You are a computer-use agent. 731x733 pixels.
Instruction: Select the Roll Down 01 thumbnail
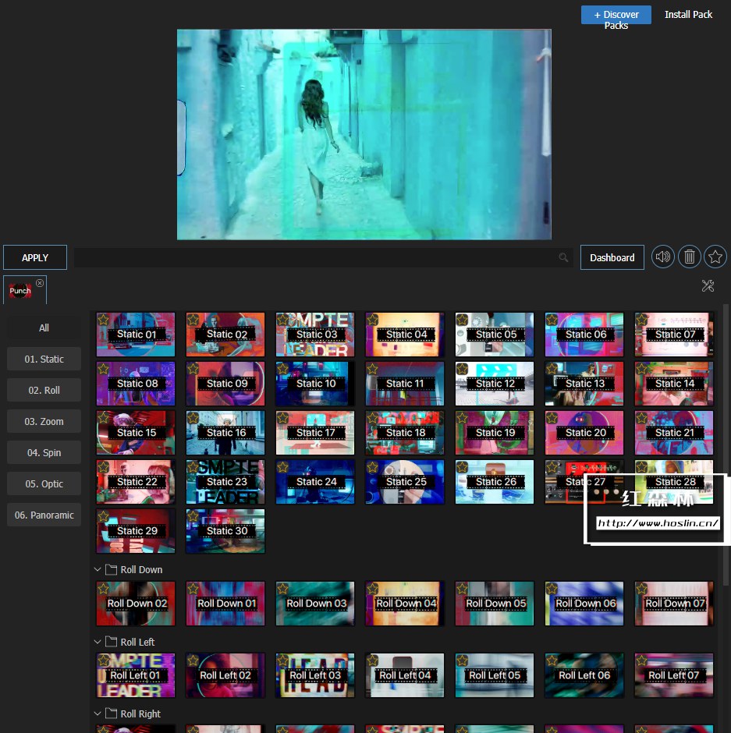point(225,604)
